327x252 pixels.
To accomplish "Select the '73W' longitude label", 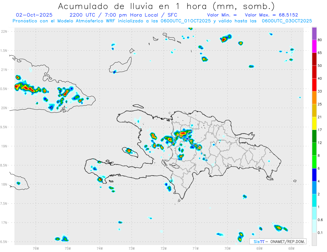I will [x=132, y=248].
